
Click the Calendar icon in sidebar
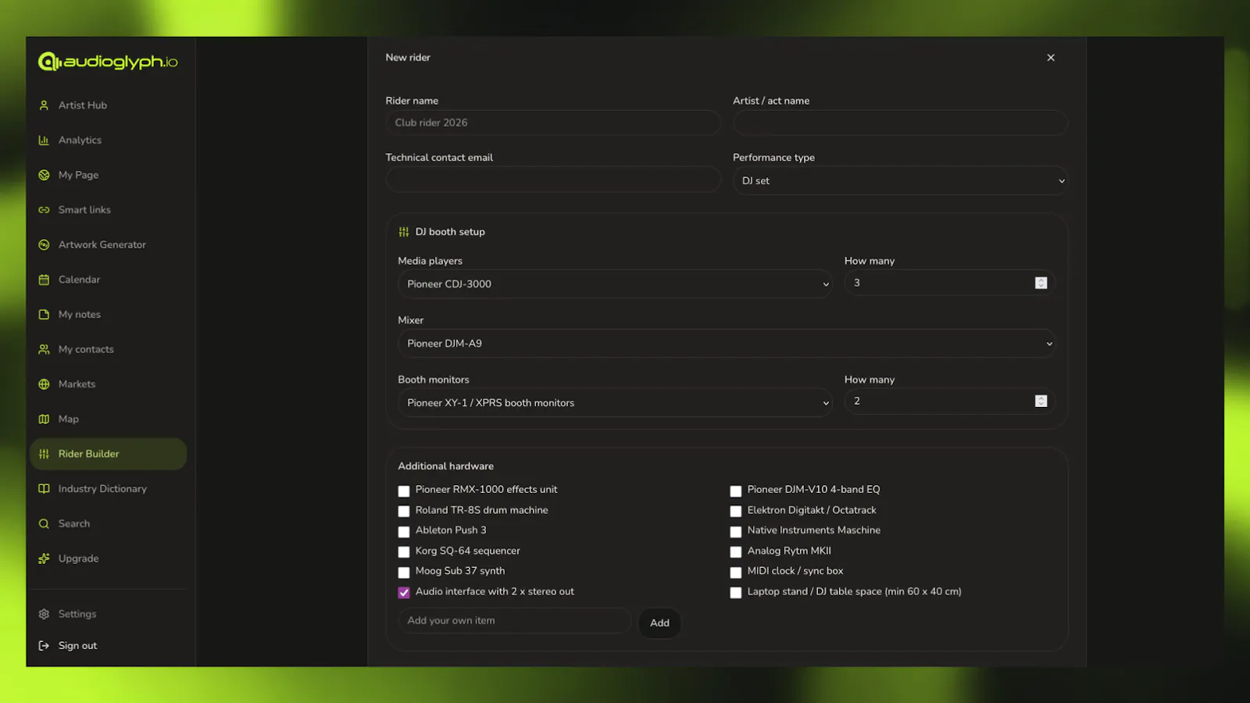point(44,280)
